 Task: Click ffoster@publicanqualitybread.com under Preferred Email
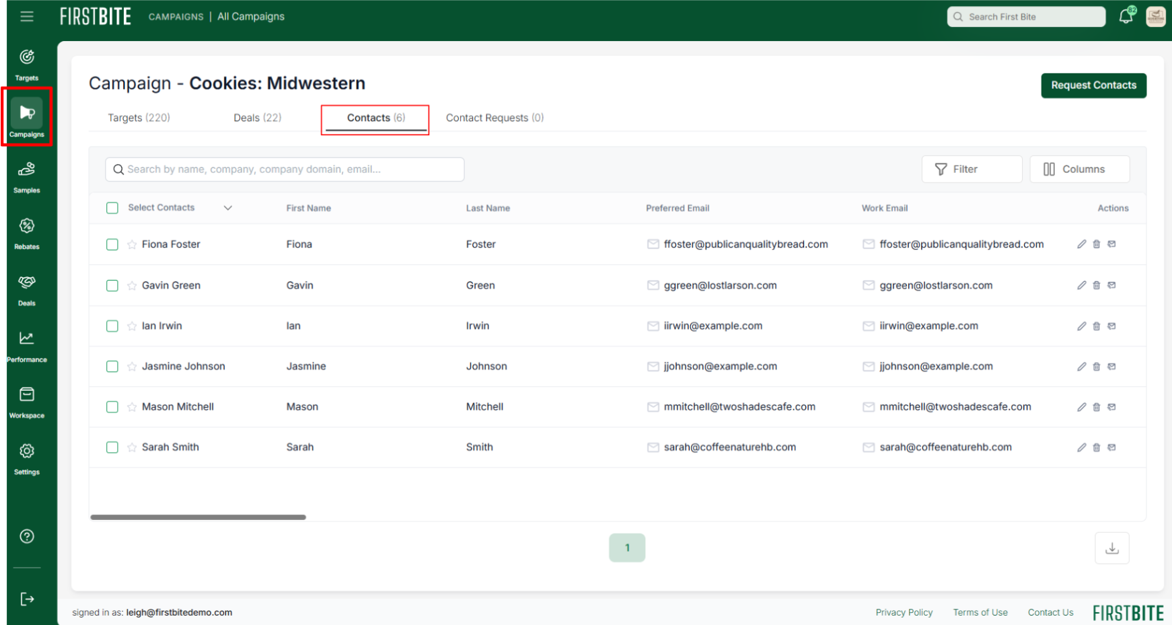745,244
